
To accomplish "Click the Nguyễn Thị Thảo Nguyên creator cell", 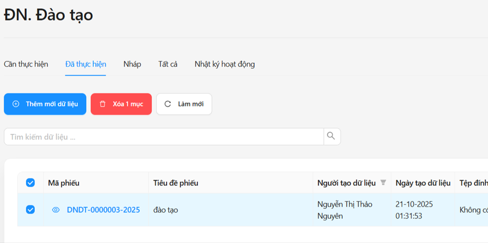I will coord(344,210).
